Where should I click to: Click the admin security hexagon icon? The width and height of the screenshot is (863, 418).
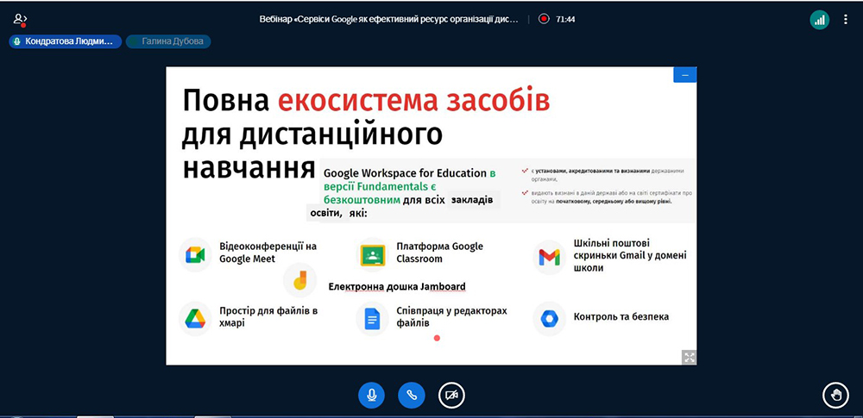(549, 318)
